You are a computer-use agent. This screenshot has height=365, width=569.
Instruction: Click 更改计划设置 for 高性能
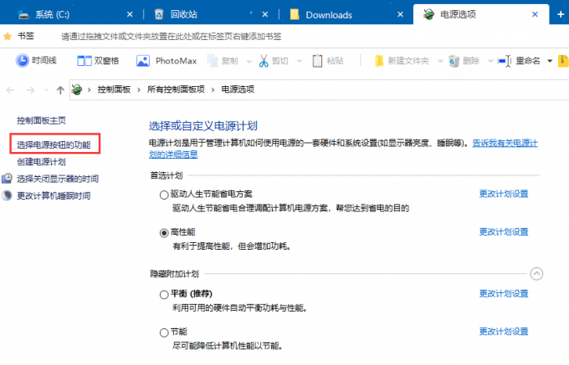(x=504, y=232)
